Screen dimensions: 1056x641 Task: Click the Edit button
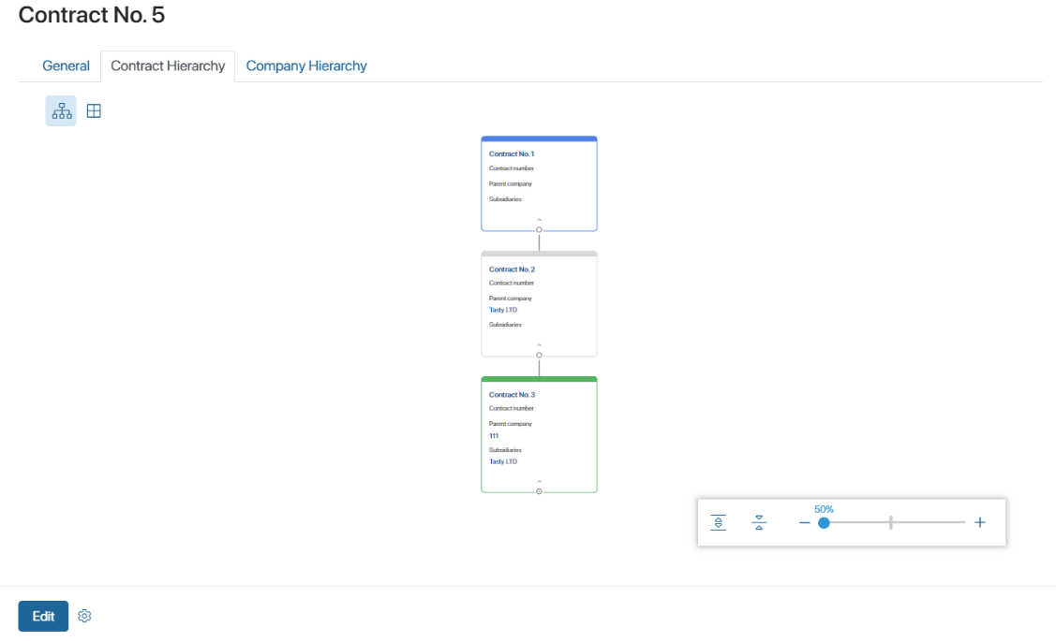coord(43,616)
